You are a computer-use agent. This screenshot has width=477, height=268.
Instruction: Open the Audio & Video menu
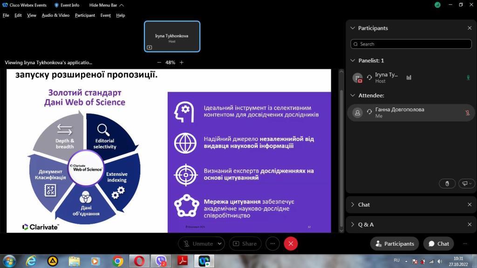pyautogui.click(x=55, y=15)
